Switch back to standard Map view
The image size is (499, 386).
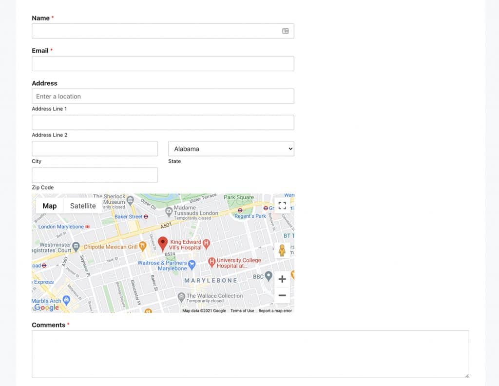[49, 205]
